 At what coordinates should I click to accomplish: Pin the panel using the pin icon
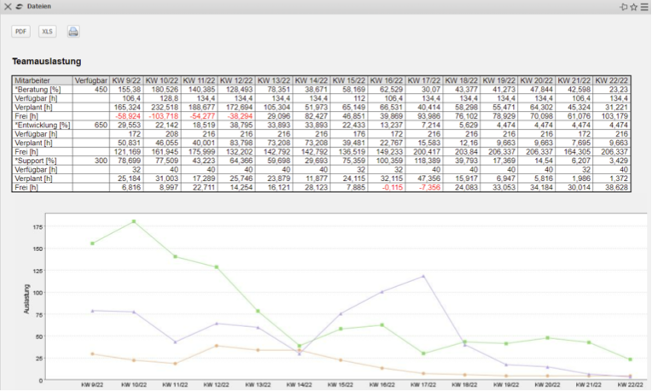[624, 7]
